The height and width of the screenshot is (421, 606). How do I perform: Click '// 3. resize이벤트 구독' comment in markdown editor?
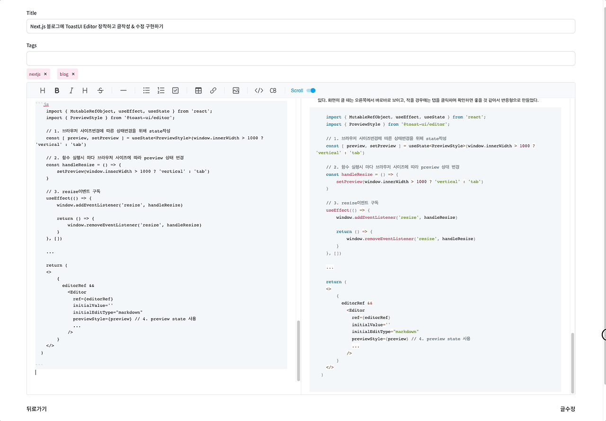tap(73, 191)
